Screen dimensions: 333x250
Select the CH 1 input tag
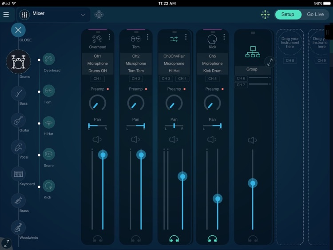click(x=98, y=79)
